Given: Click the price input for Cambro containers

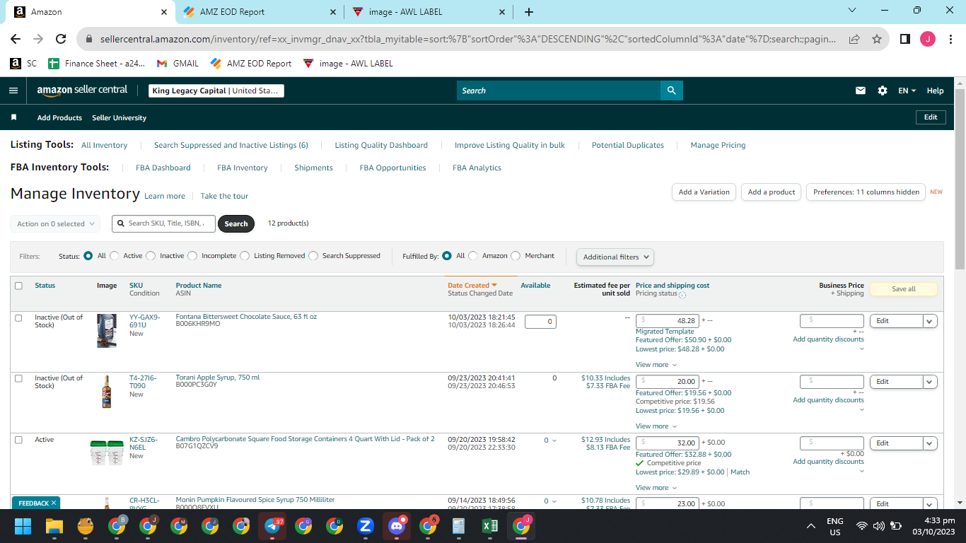Looking at the screenshot, I should pos(668,443).
